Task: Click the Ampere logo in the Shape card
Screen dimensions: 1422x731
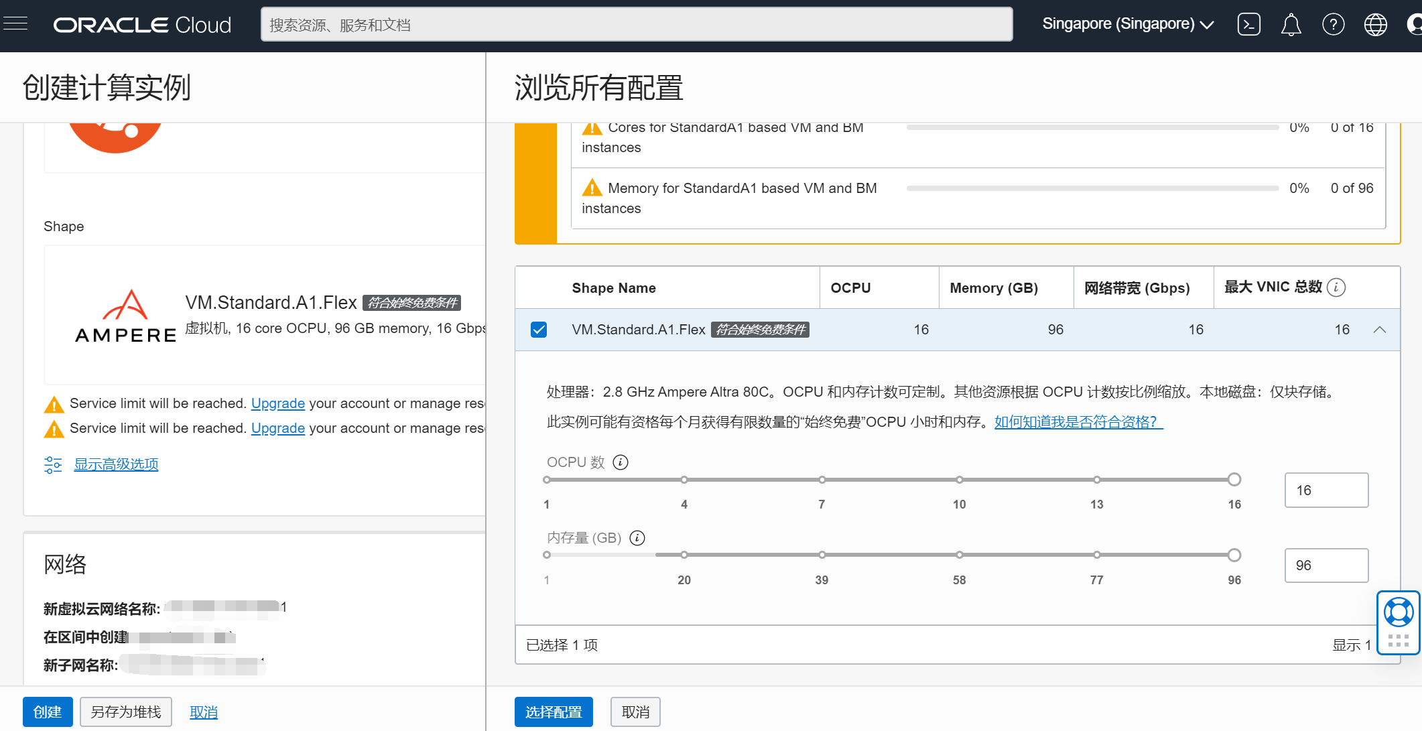Action: 125,316
